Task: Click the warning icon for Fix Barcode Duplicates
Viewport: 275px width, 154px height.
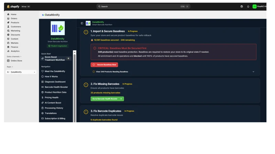Action: 86,112
